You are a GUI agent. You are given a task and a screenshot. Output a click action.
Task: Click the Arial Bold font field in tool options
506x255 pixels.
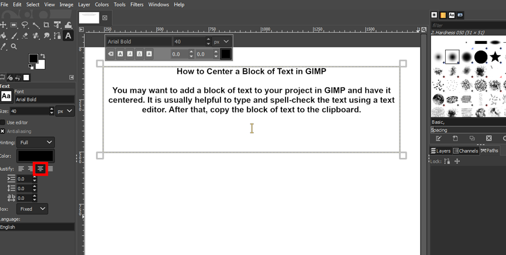coord(44,99)
